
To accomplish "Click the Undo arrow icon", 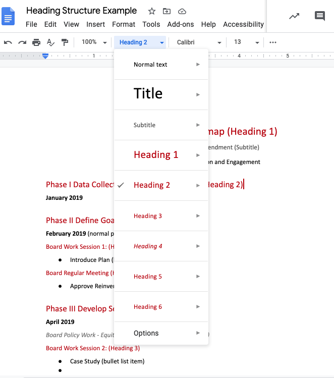I will point(8,42).
